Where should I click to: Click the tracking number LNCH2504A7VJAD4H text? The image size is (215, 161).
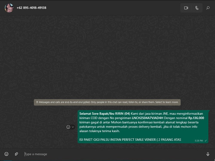[x=147, y=118]
